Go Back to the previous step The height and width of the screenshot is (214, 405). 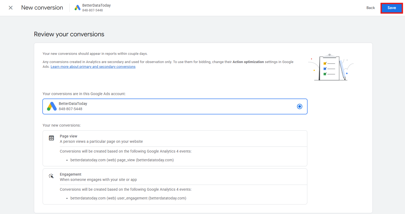371,8
